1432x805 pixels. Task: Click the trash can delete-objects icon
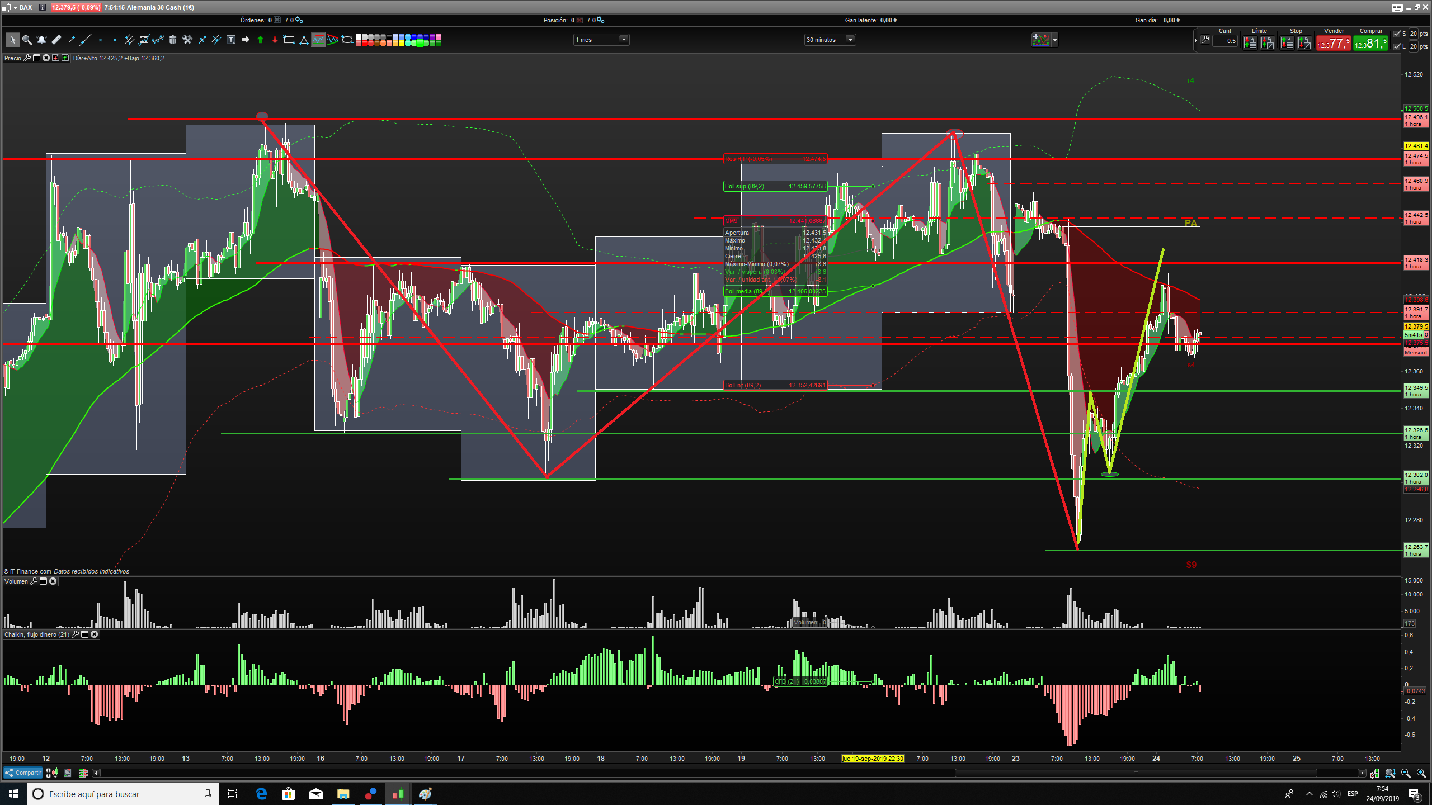(173, 40)
